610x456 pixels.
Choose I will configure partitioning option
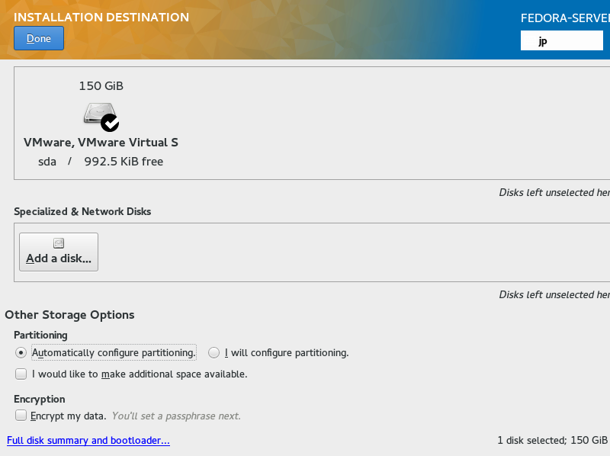pos(213,352)
